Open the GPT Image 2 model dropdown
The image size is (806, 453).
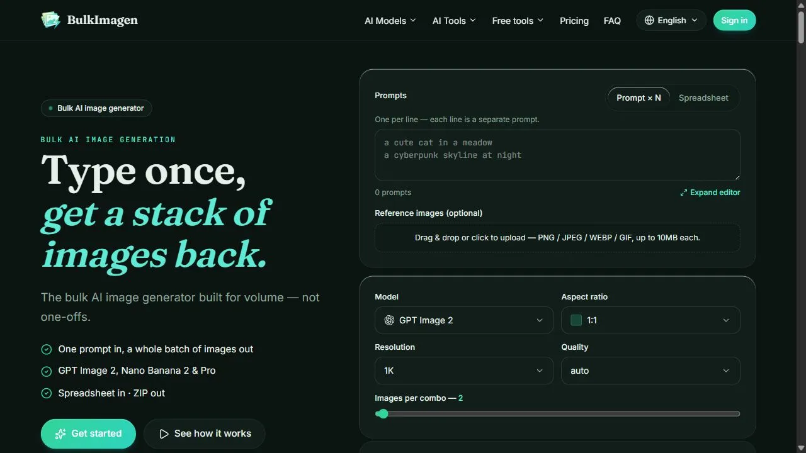(x=464, y=320)
